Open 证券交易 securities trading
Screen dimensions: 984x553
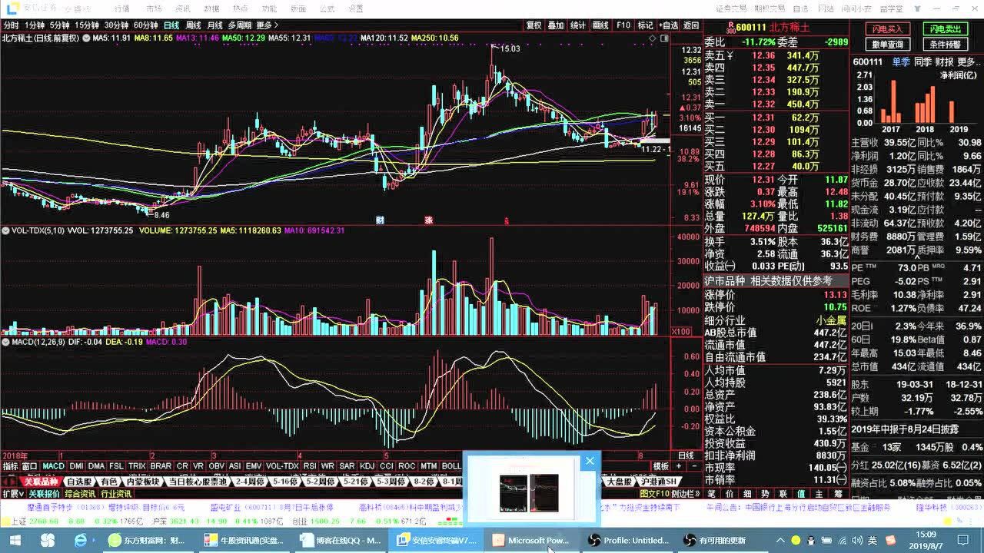pos(730,8)
